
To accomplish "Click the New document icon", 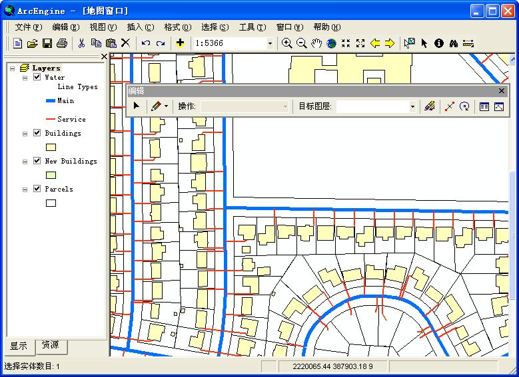I will [x=17, y=43].
